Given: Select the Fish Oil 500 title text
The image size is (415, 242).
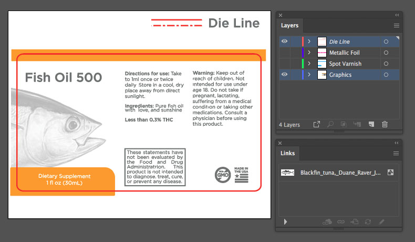Looking at the screenshot, I should (x=64, y=77).
